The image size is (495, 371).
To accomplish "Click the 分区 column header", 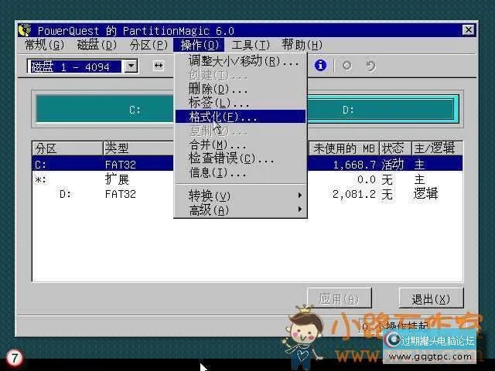I will (67, 148).
